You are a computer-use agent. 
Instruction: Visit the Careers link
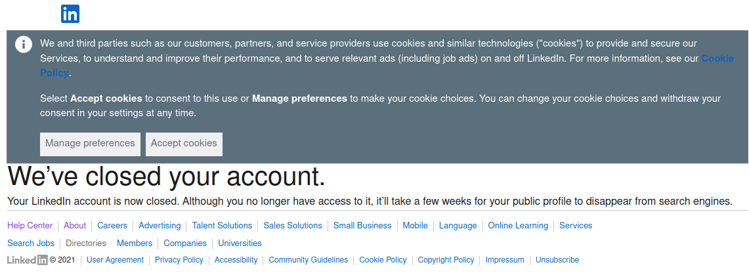click(x=112, y=226)
